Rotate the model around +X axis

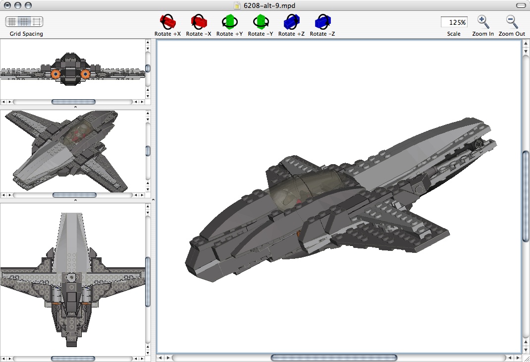(x=167, y=22)
